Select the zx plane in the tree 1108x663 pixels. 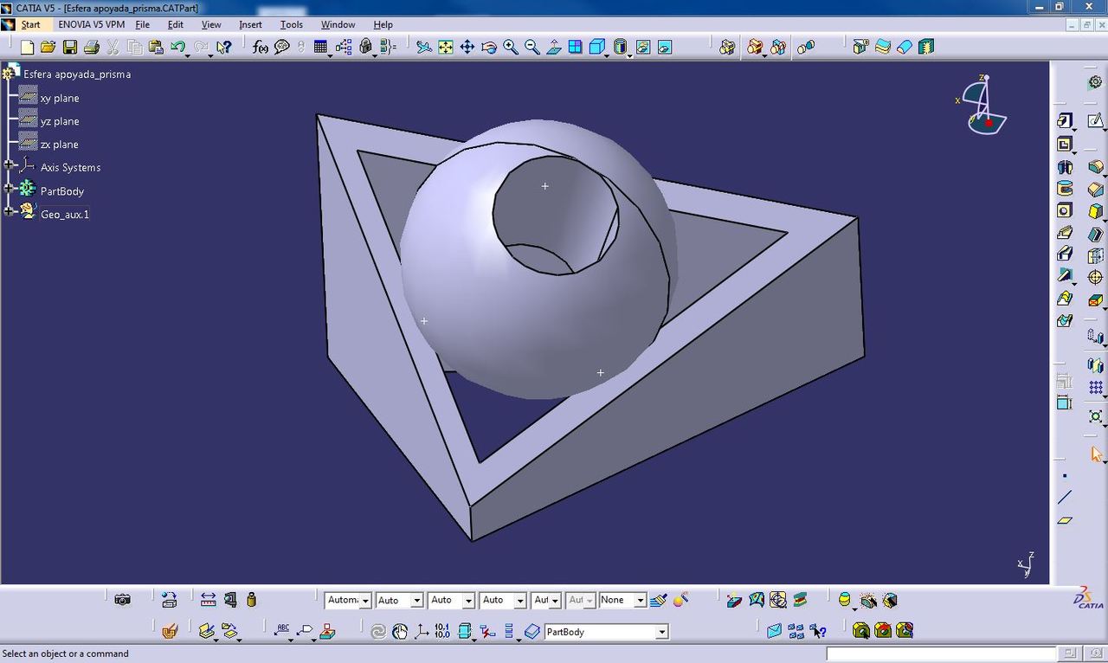tap(59, 145)
